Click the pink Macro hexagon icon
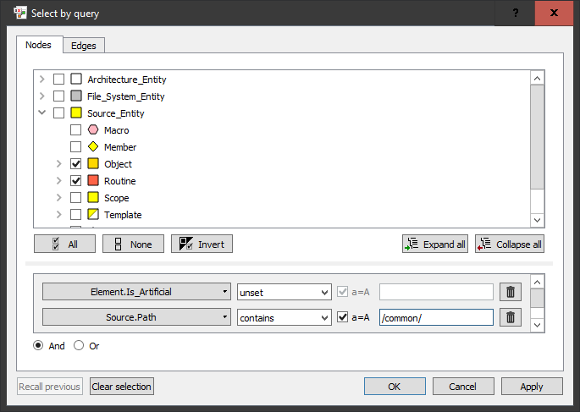Screen dimensions: 580x412 click(93, 129)
